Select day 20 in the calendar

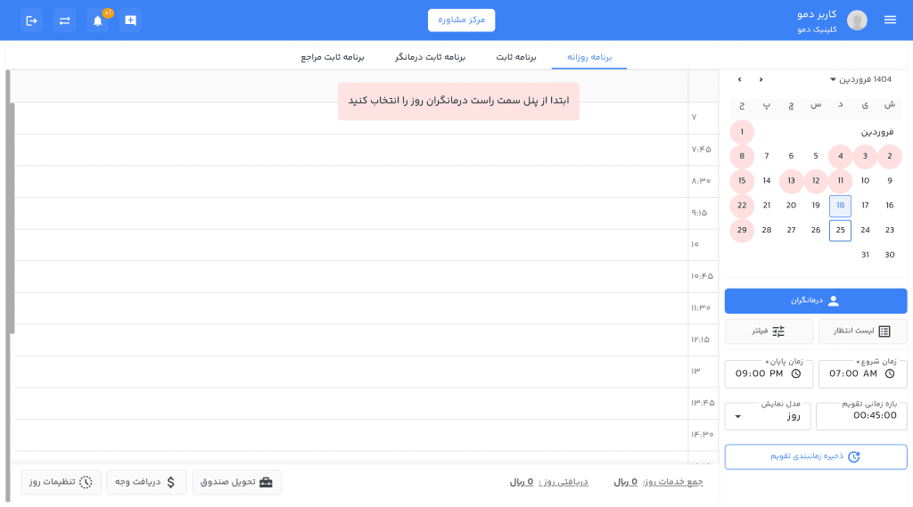pos(791,206)
